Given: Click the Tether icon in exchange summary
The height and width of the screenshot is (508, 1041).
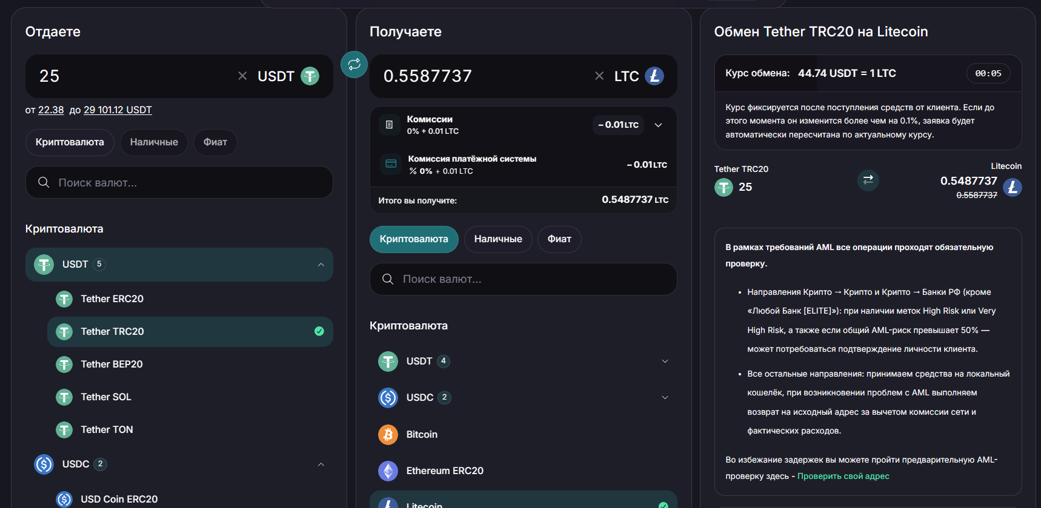Looking at the screenshot, I should coord(723,187).
